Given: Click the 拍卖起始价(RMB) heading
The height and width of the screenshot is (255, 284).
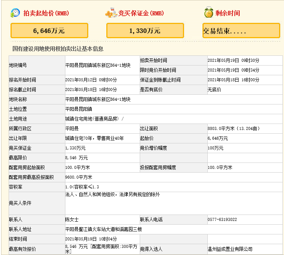Looking at the screenshot, I should pos(46,13).
